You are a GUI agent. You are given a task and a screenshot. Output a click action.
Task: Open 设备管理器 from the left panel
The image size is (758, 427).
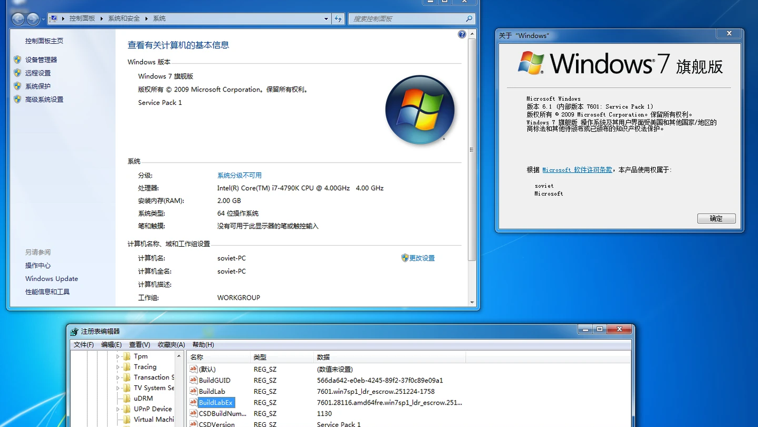[x=41, y=60]
